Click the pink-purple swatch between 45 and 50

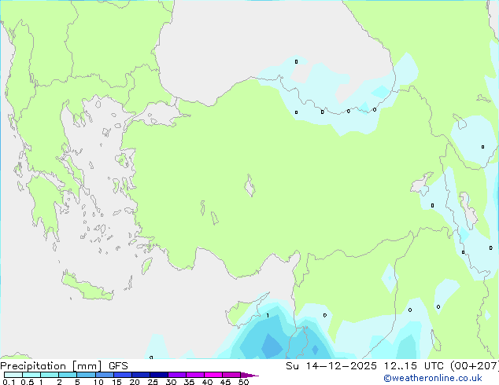pos(231,375)
